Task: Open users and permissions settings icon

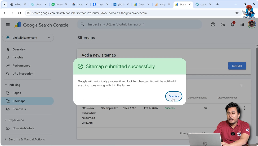Action: tap(223, 25)
